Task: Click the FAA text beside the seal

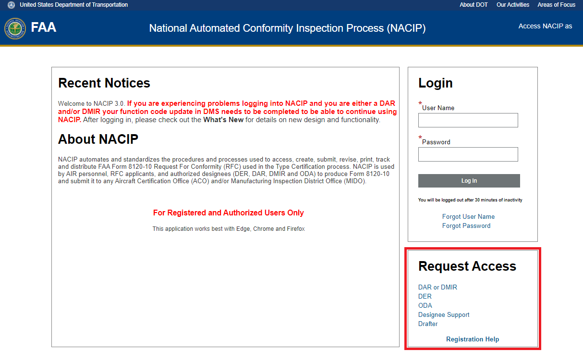Action: pos(44,27)
